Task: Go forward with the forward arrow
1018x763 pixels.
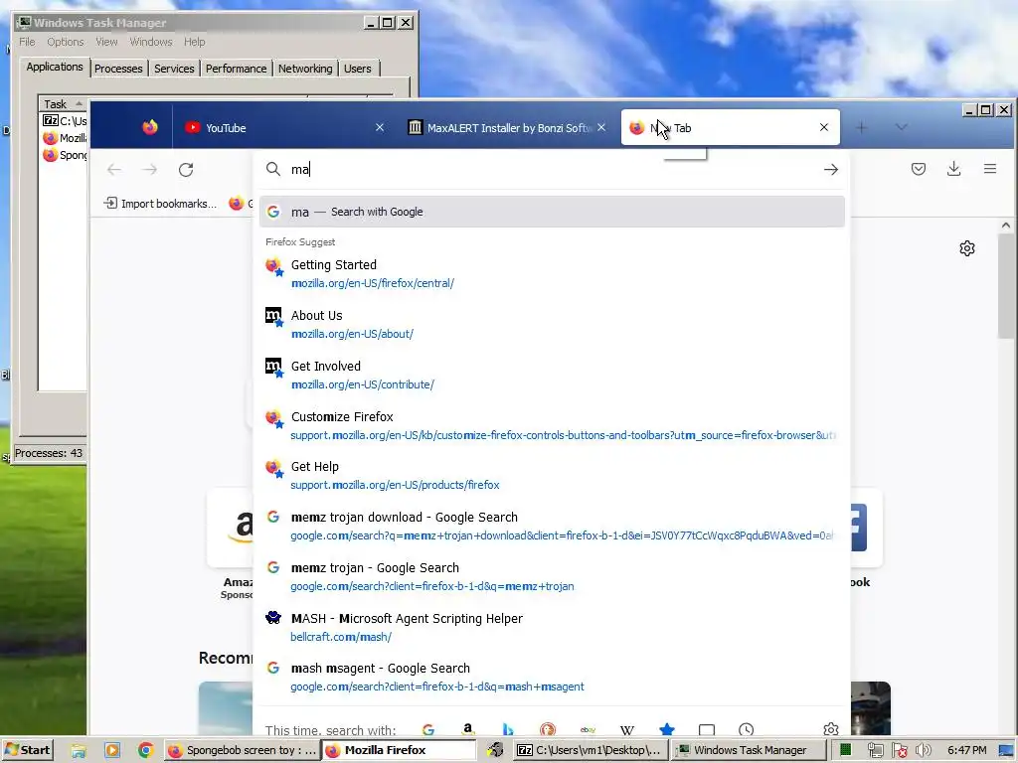Action: coord(150,169)
